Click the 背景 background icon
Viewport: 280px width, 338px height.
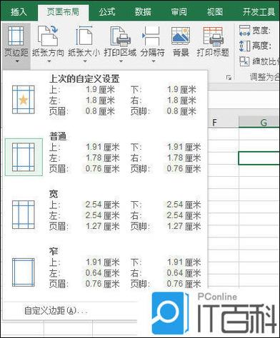[x=181, y=36]
